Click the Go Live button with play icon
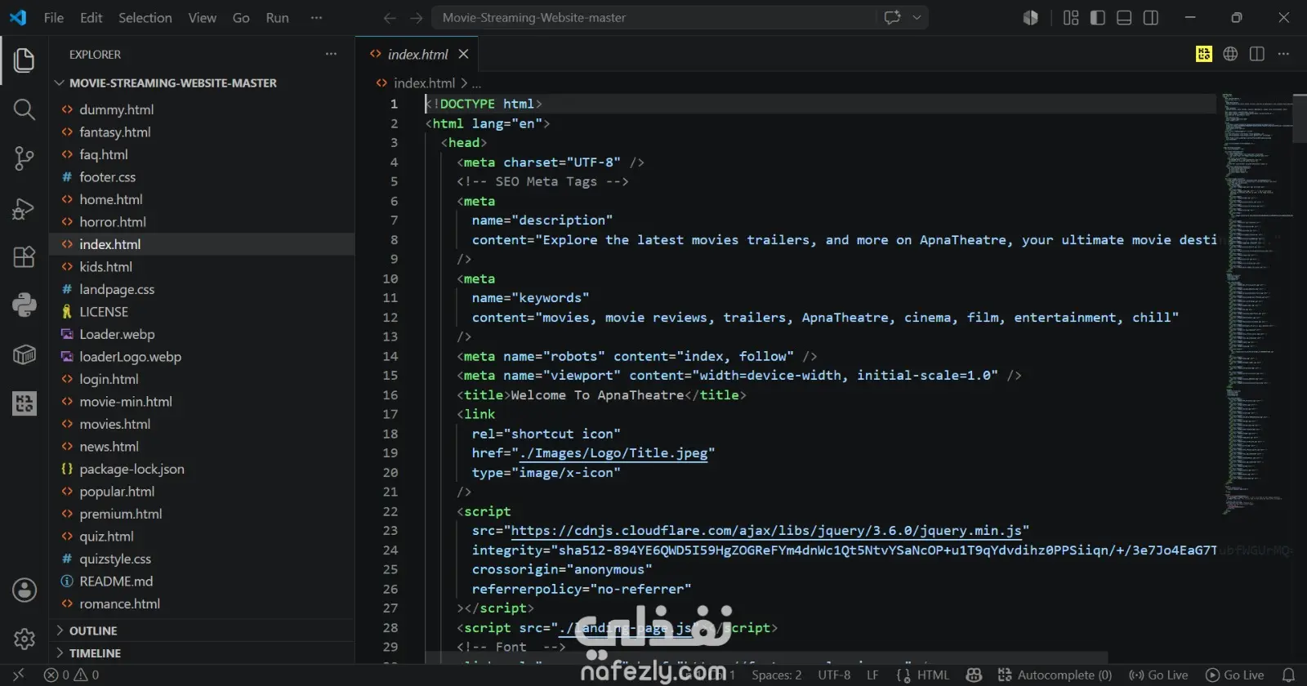 (x=1235, y=675)
